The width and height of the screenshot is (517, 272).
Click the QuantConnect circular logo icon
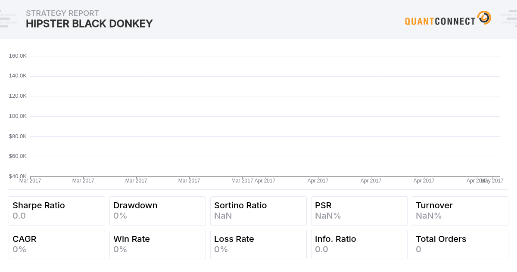pyautogui.click(x=484, y=18)
